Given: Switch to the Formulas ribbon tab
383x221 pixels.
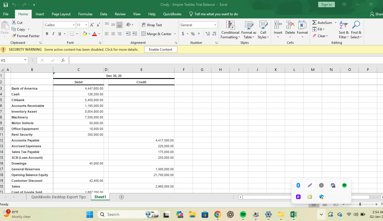Looking at the screenshot, I should (85, 14).
